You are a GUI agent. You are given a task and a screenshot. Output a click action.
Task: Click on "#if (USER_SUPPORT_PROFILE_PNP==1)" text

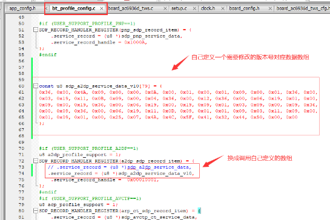(87, 24)
